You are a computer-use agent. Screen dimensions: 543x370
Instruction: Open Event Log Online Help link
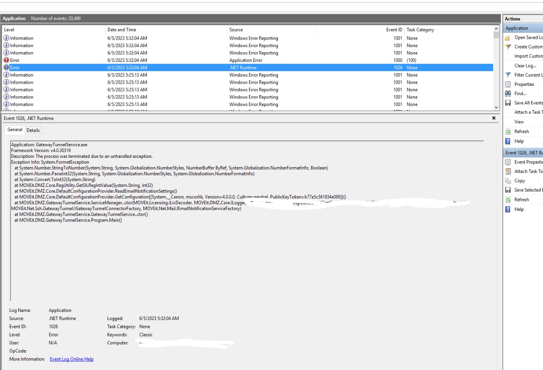click(x=72, y=359)
